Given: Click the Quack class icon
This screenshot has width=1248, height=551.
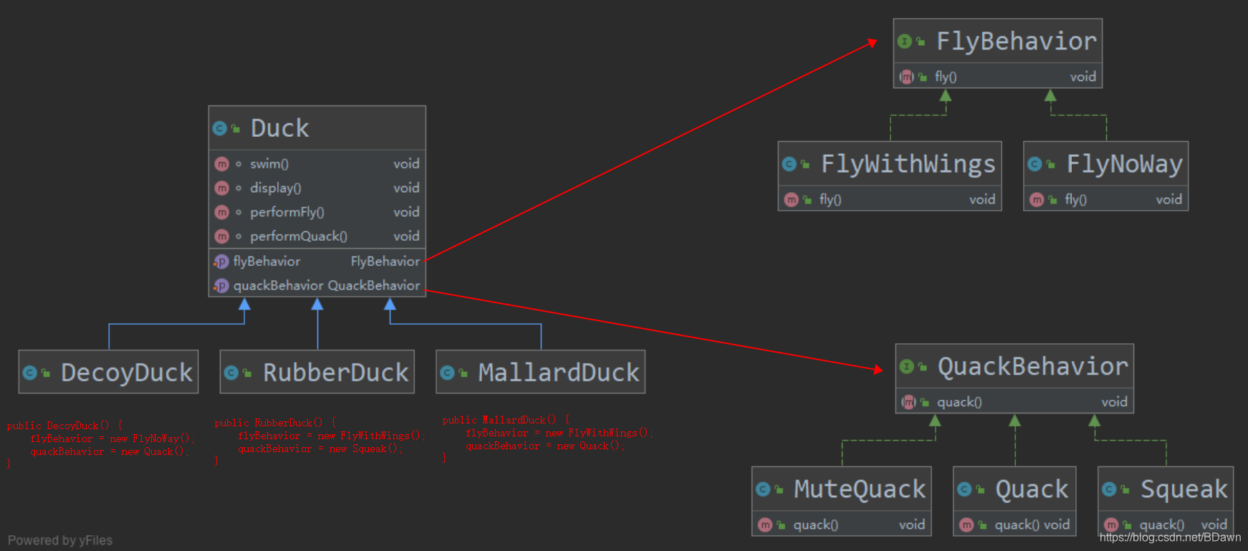Looking at the screenshot, I should (964, 489).
